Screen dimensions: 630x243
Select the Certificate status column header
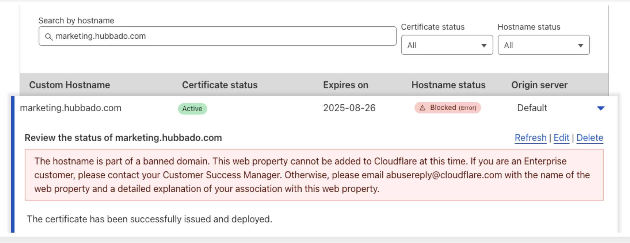[220, 85]
